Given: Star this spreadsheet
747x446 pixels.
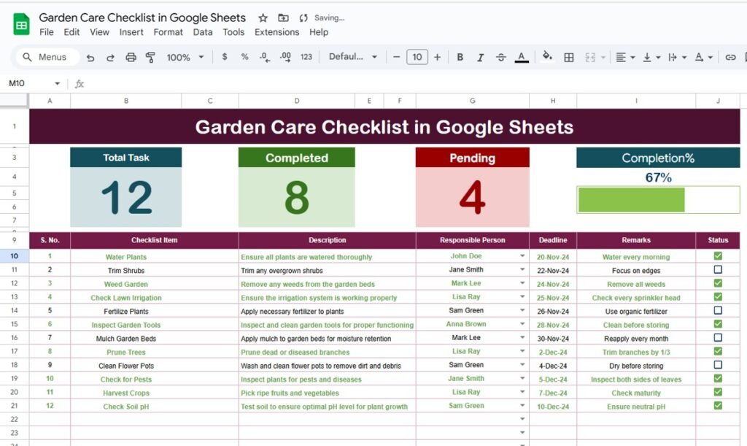Looking at the screenshot, I should click(x=261, y=17).
